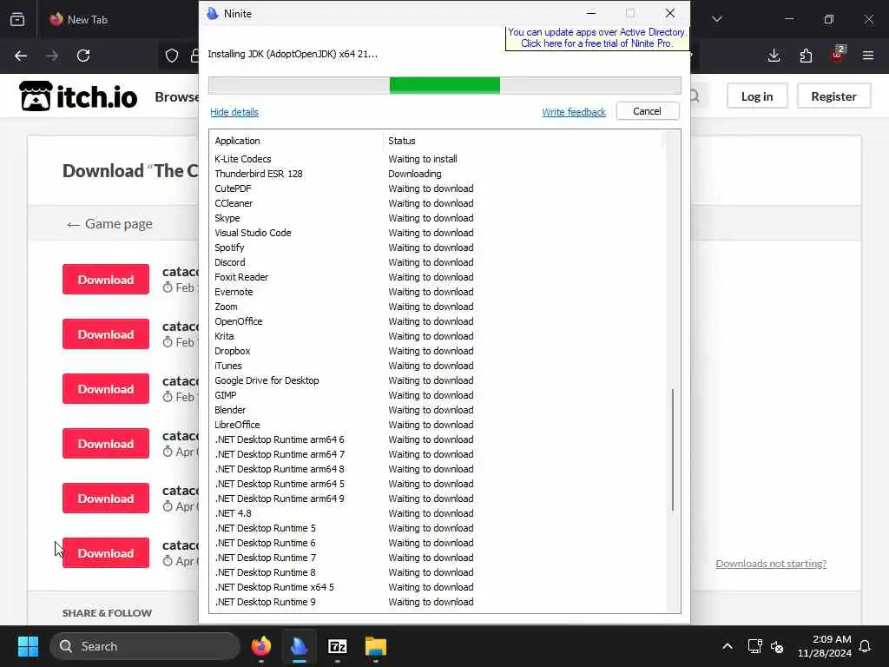
Task: Click first Download button on itch.io
Action: (106, 279)
